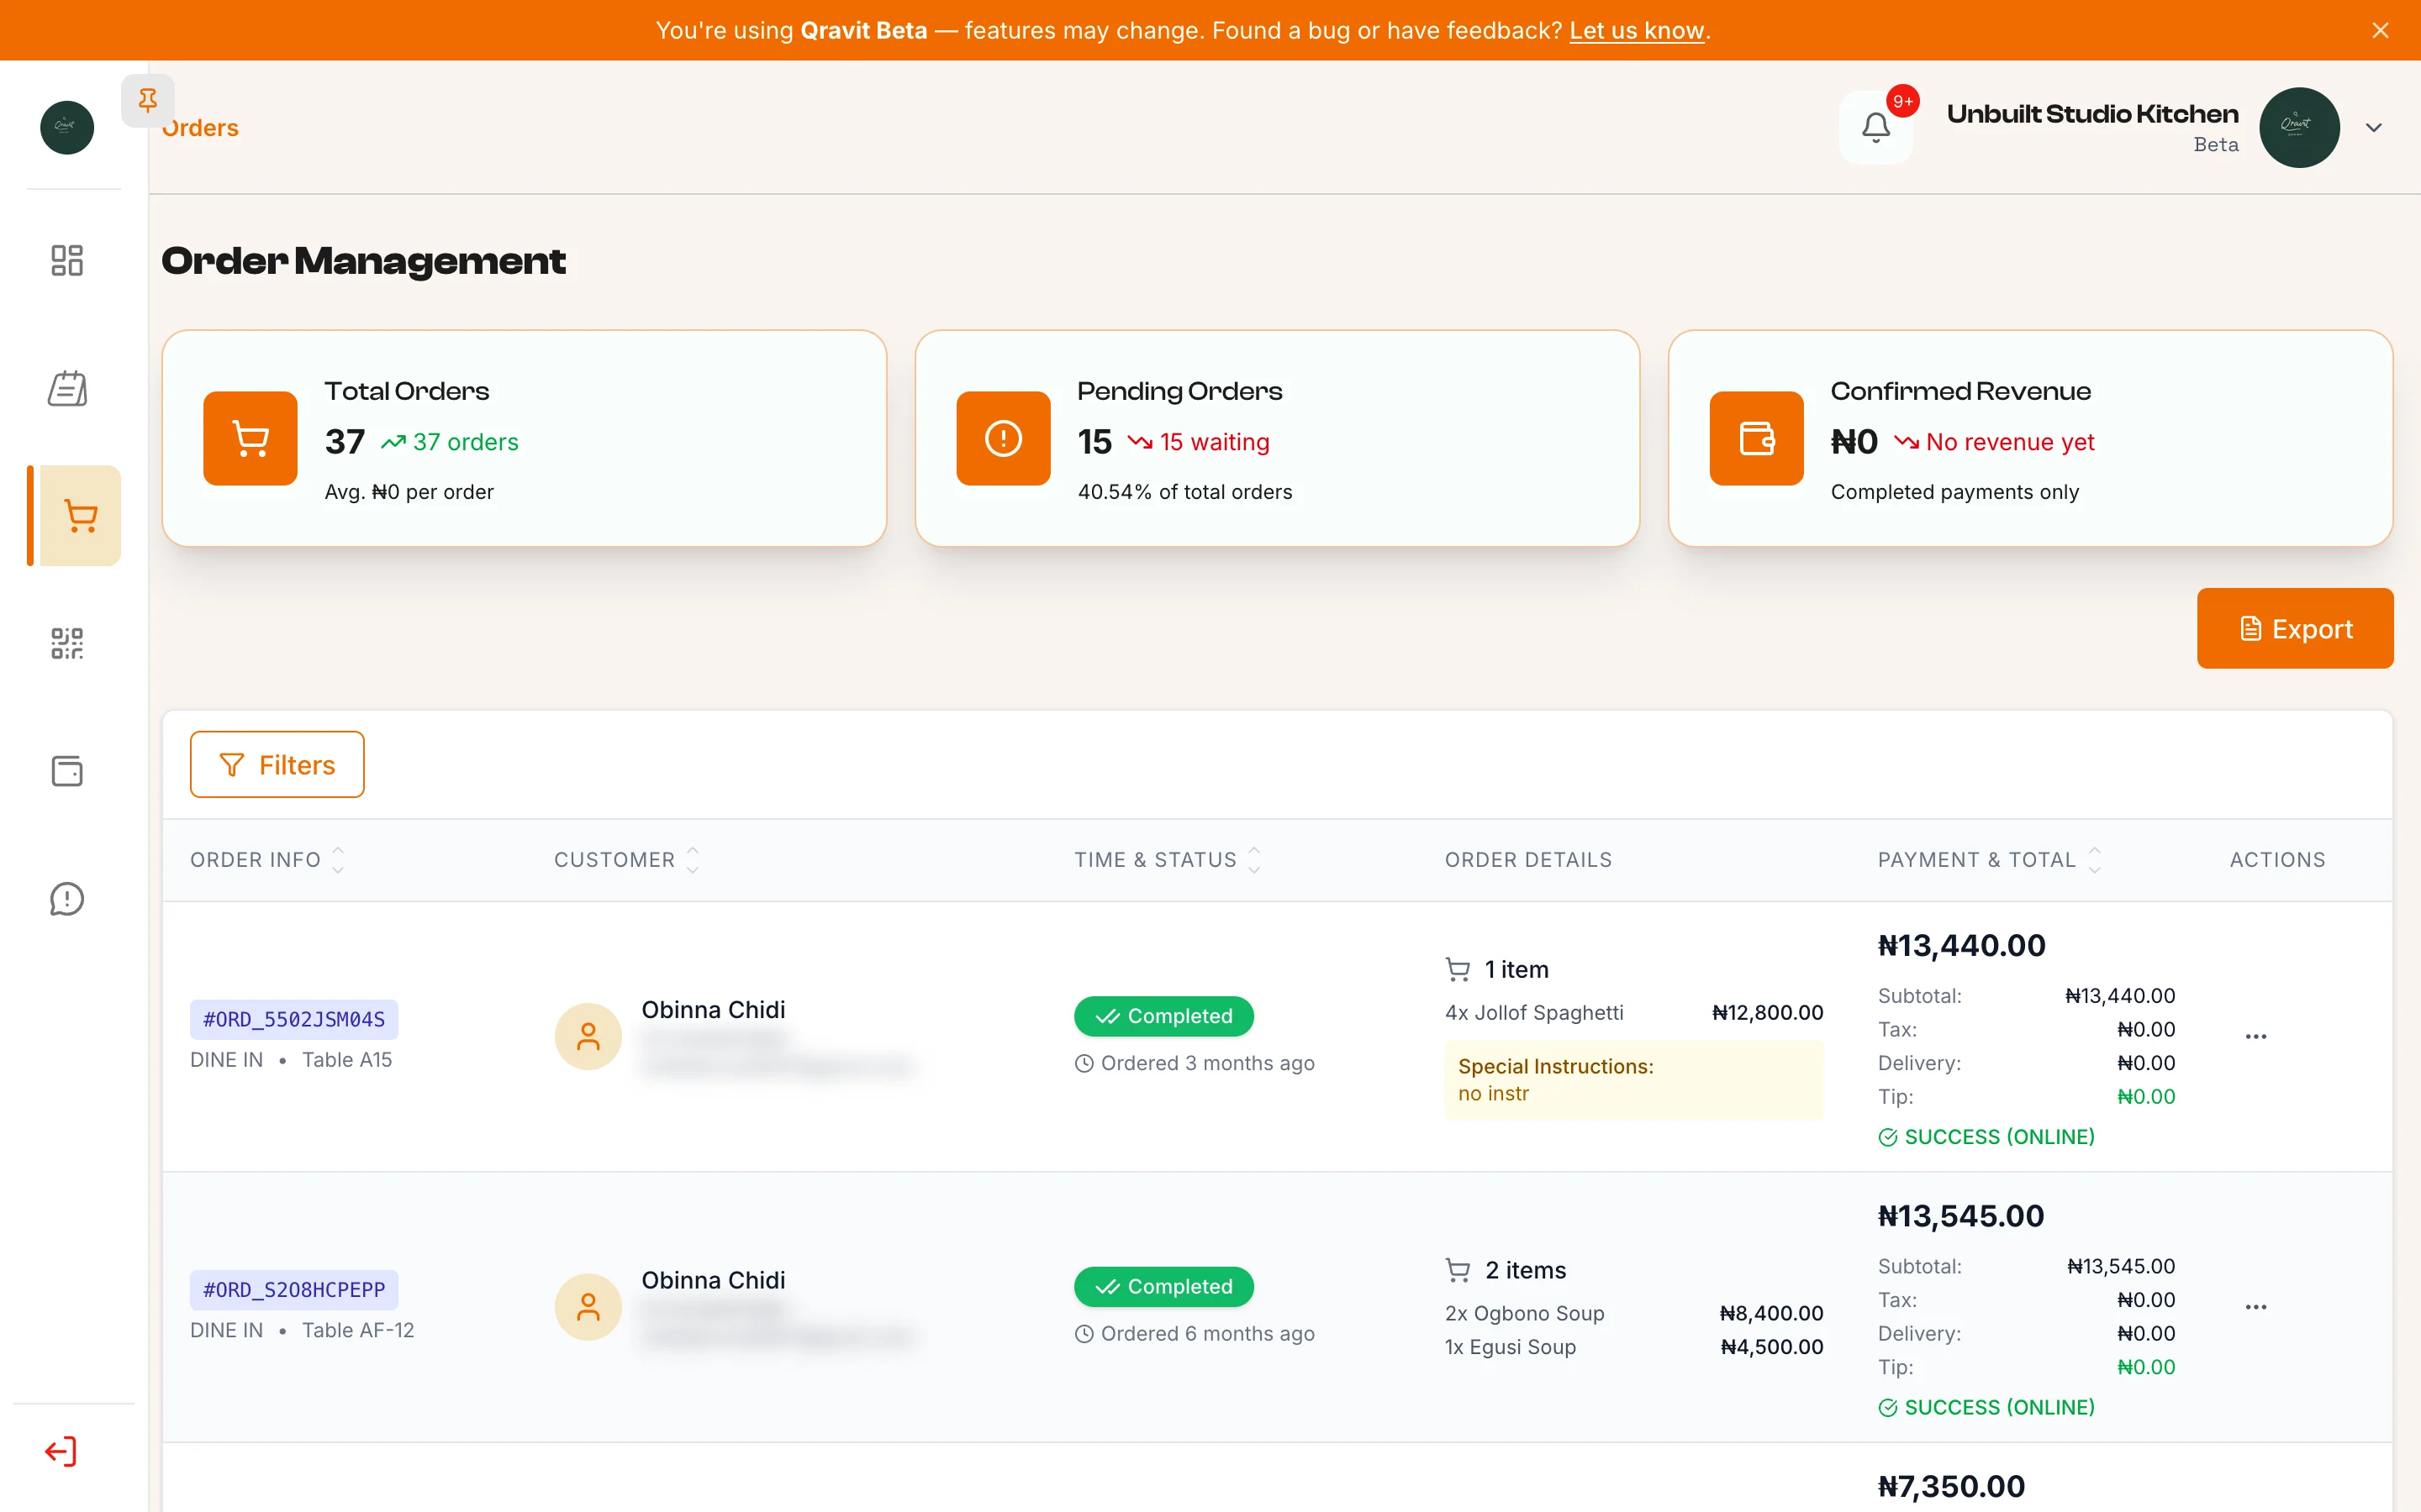Click the Pending Orders alert icon

(1004, 438)
